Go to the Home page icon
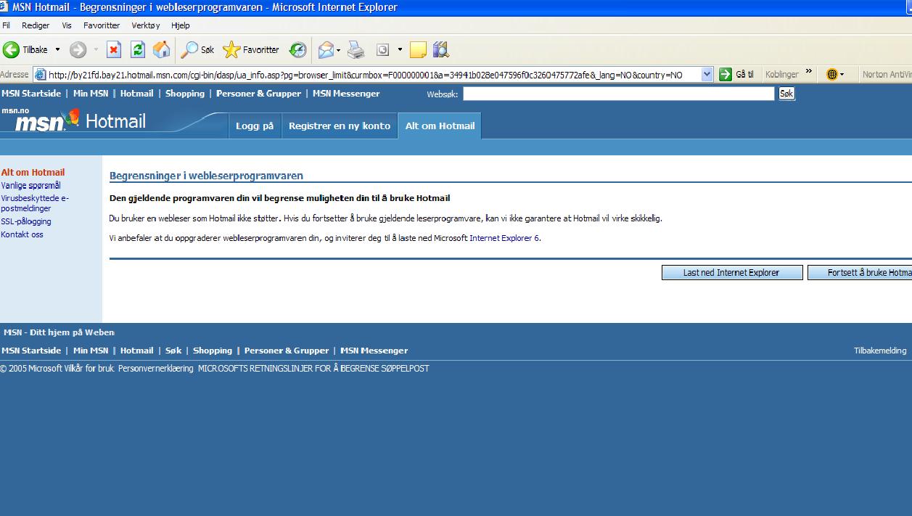Viewport: 912px width, 516px height. click(162, 50)
